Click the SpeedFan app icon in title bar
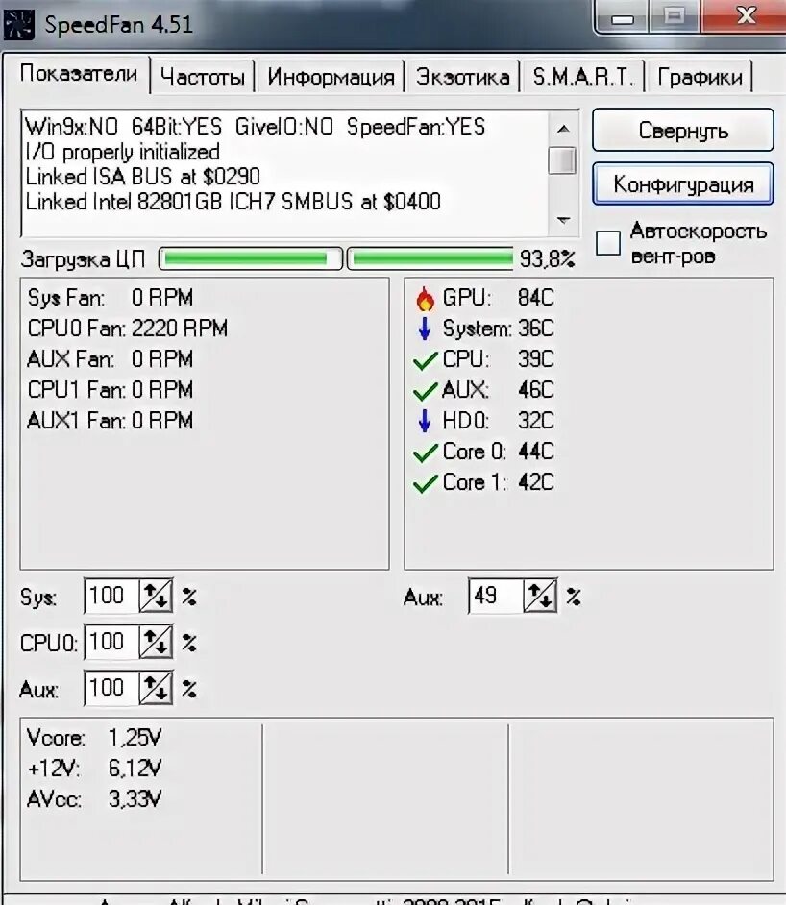This screenshot has width=786, height=905. pyautogui.click(x=18, y=25)
